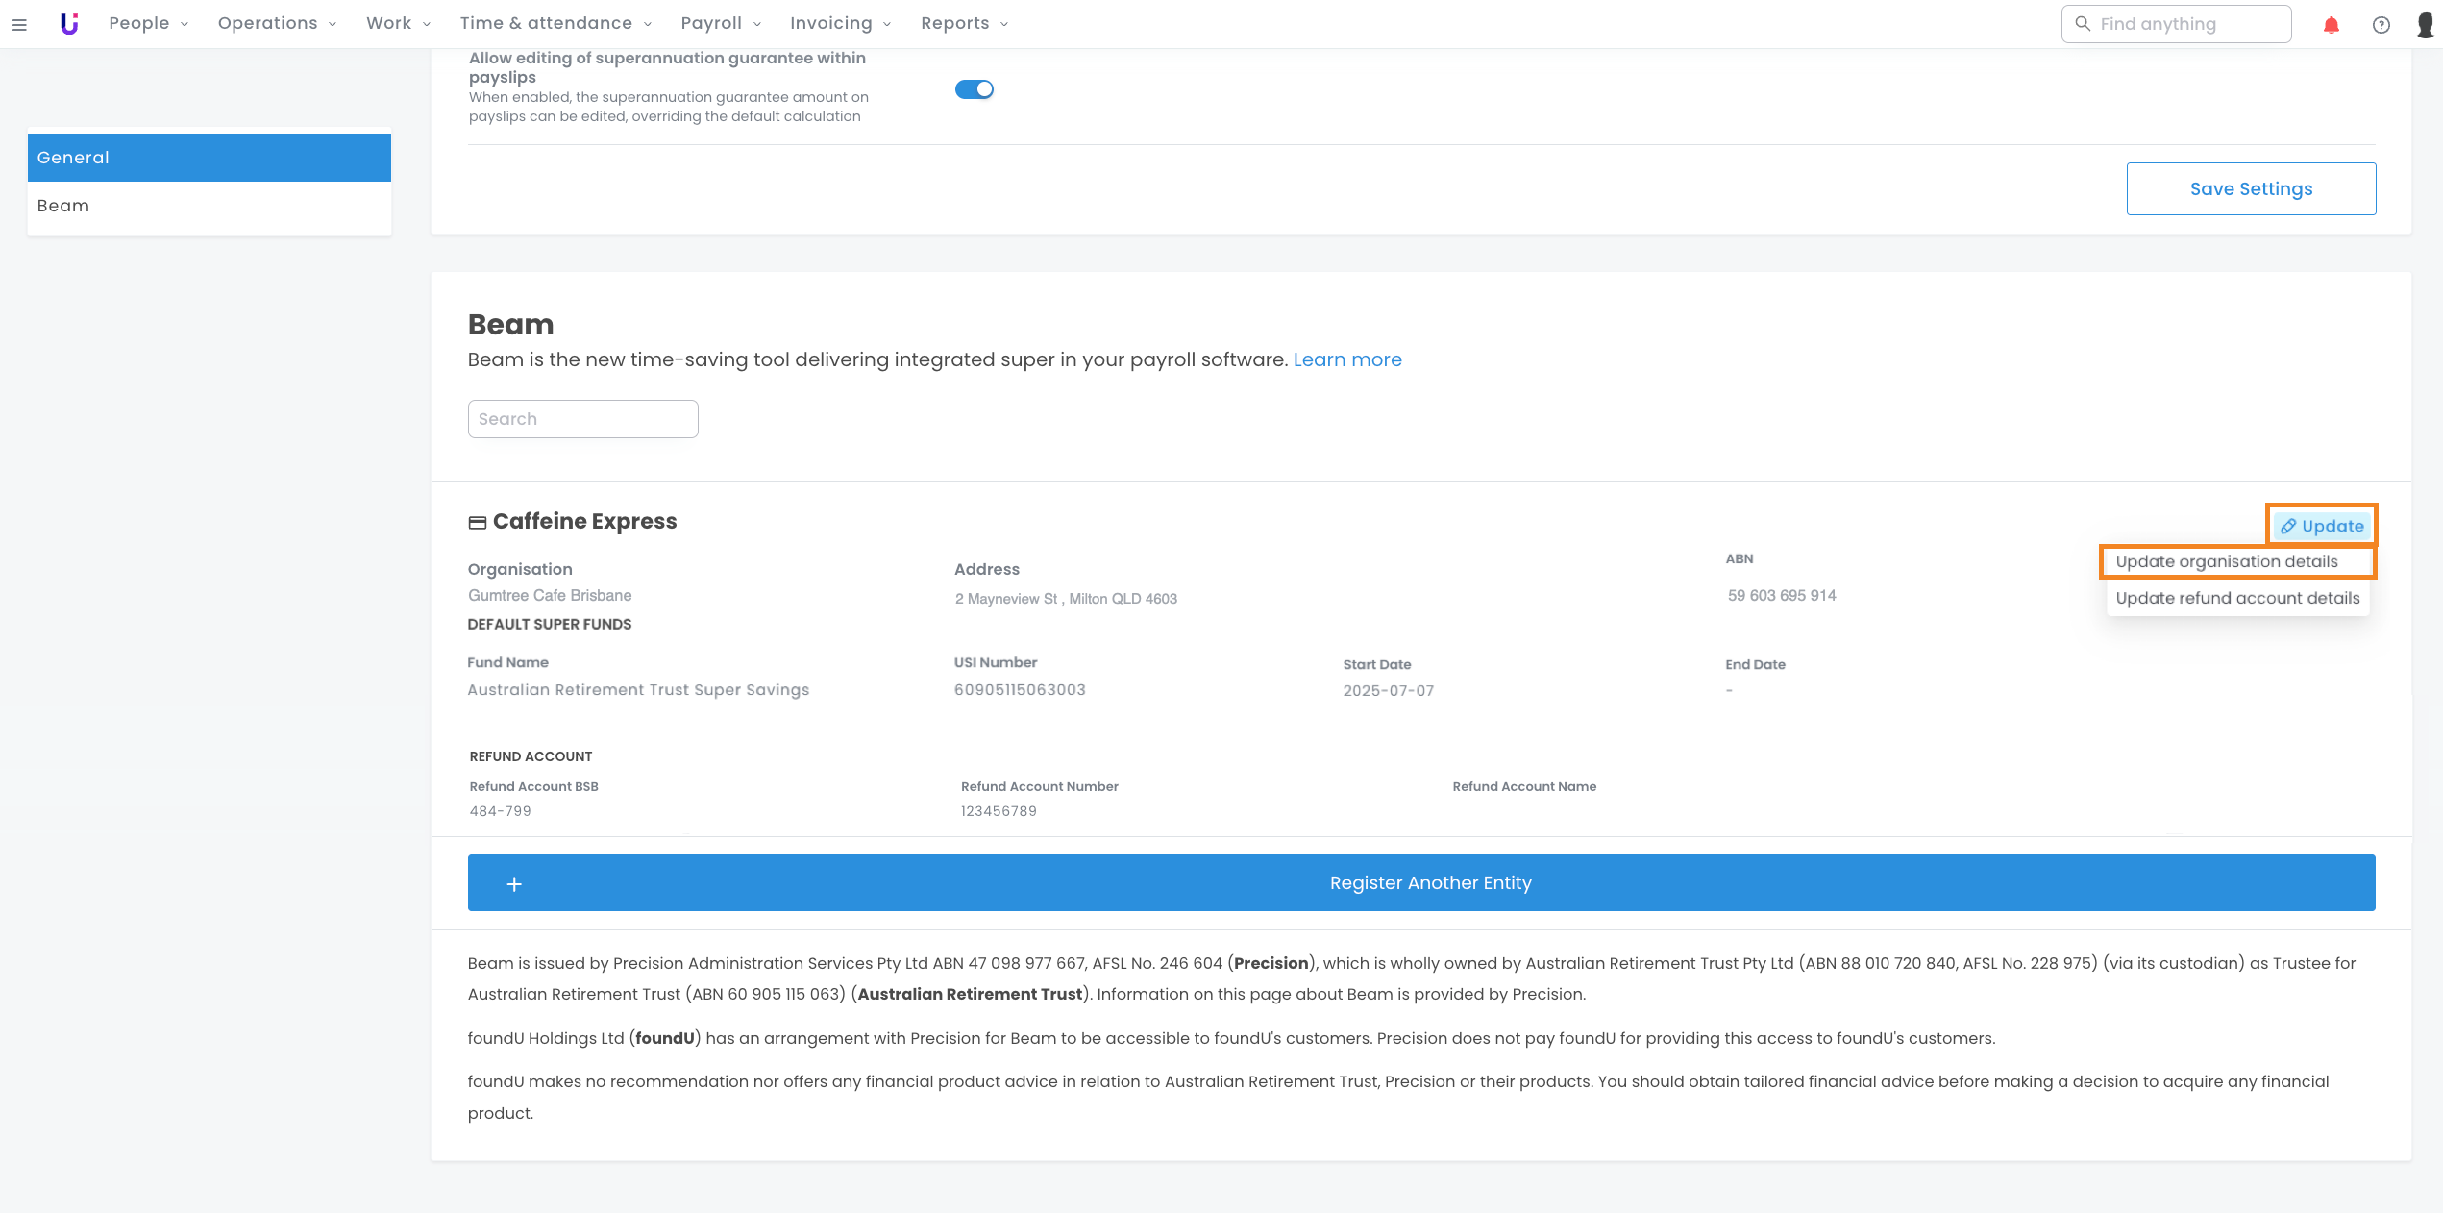Choose Update organisation details
The image size is (2443, 1213).
(x=2237, y=562)
